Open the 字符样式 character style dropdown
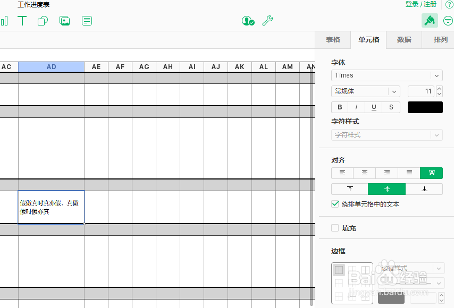The image size is (454, 308). [x=386, y=135]
